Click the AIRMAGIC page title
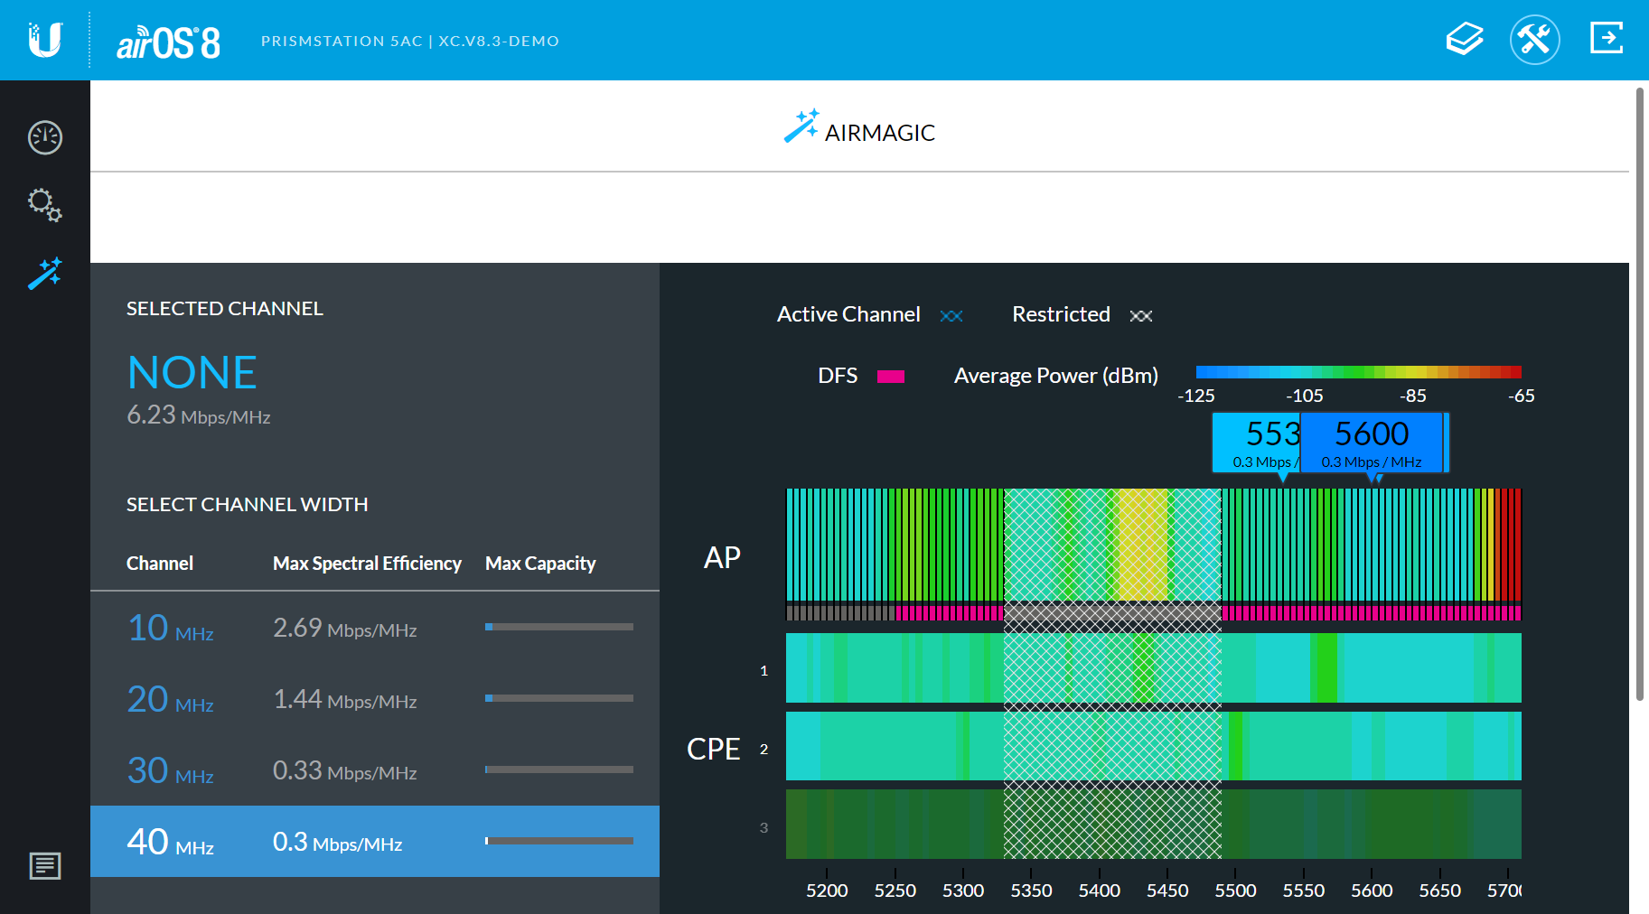The width and height of the screenshot is (1649, 914). [880, 133]
